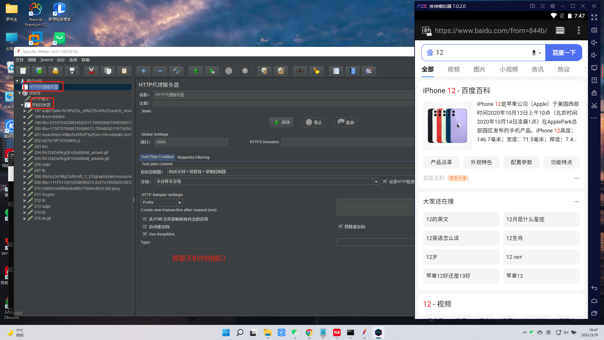Click the Cut scissors toolbar icon
The height and width of the screenshot is (340, 604).
(x=91, y=71)
